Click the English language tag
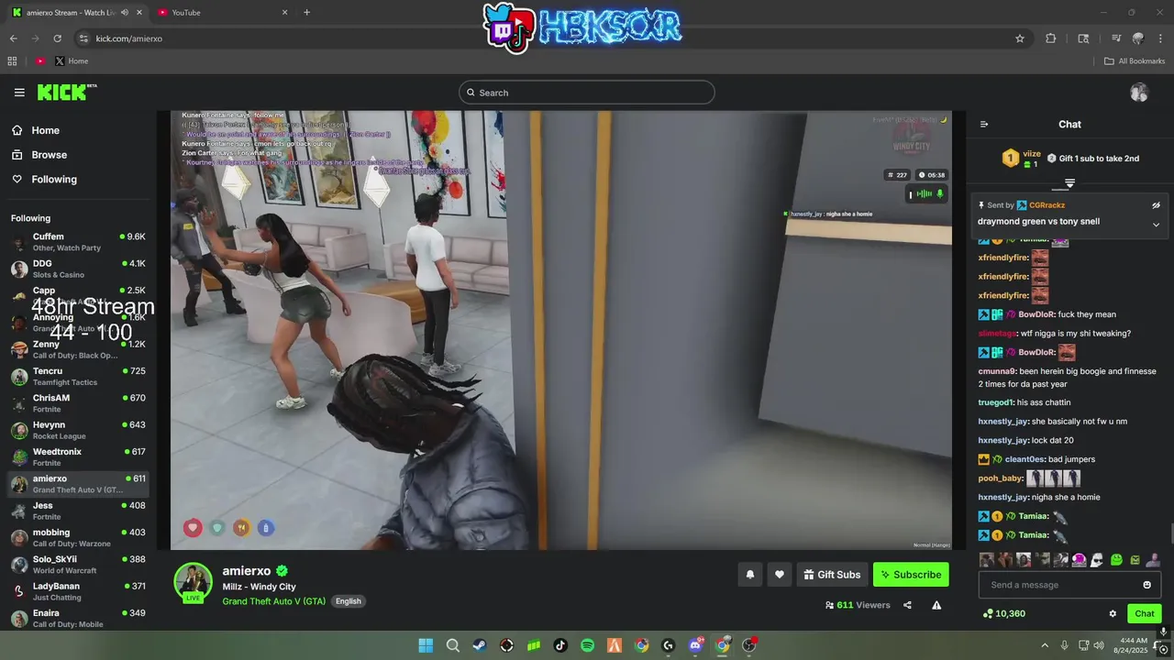This screenshot has width=1174, height=660. click(x=348, y=601)
